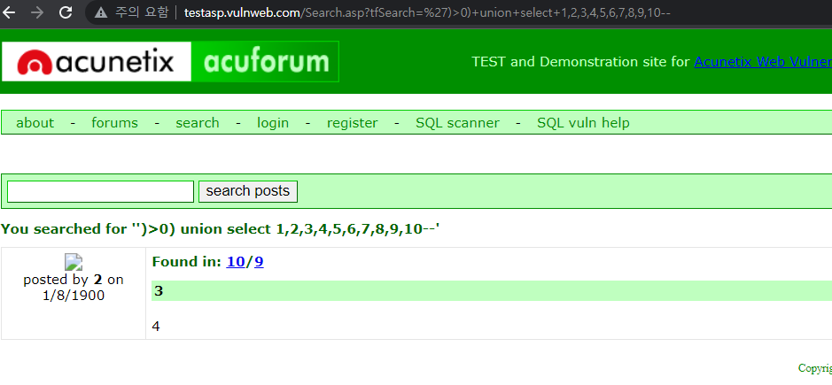Click the acuforum banner logo

265,62
